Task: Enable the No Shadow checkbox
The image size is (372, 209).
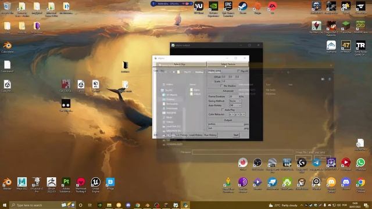Action: click(221, 85)
